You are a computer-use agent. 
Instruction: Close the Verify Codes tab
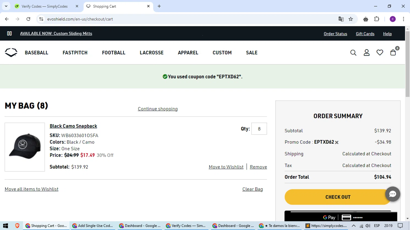(x=77, y=6)
